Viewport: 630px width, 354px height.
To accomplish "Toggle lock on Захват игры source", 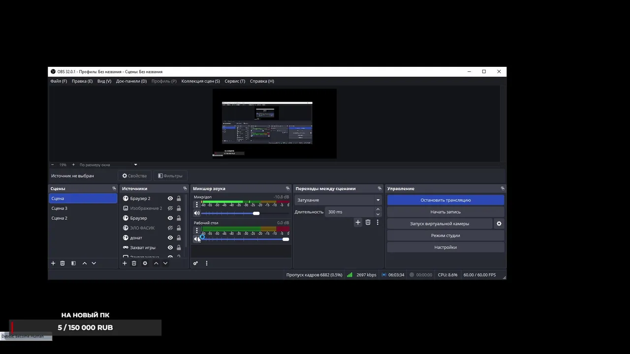I will point(179,247).
